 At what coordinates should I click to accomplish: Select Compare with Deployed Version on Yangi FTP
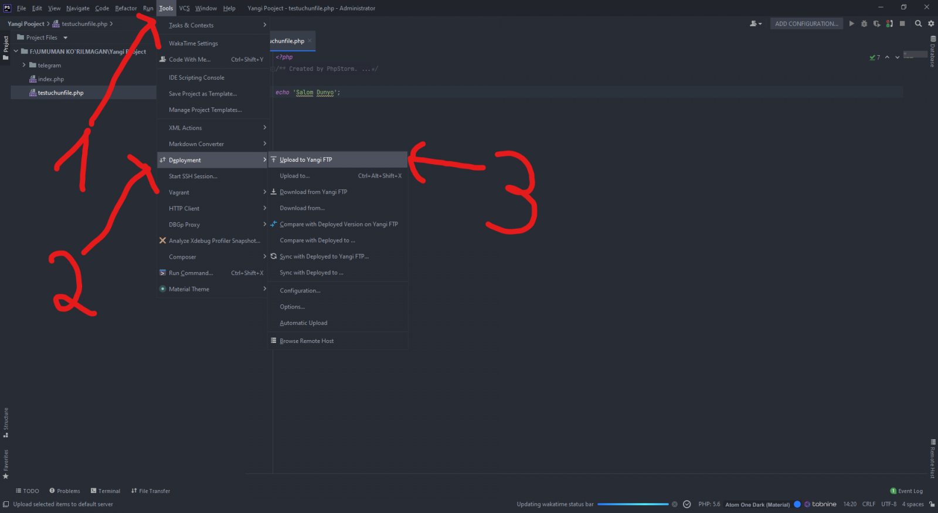(x=338, y=224)
